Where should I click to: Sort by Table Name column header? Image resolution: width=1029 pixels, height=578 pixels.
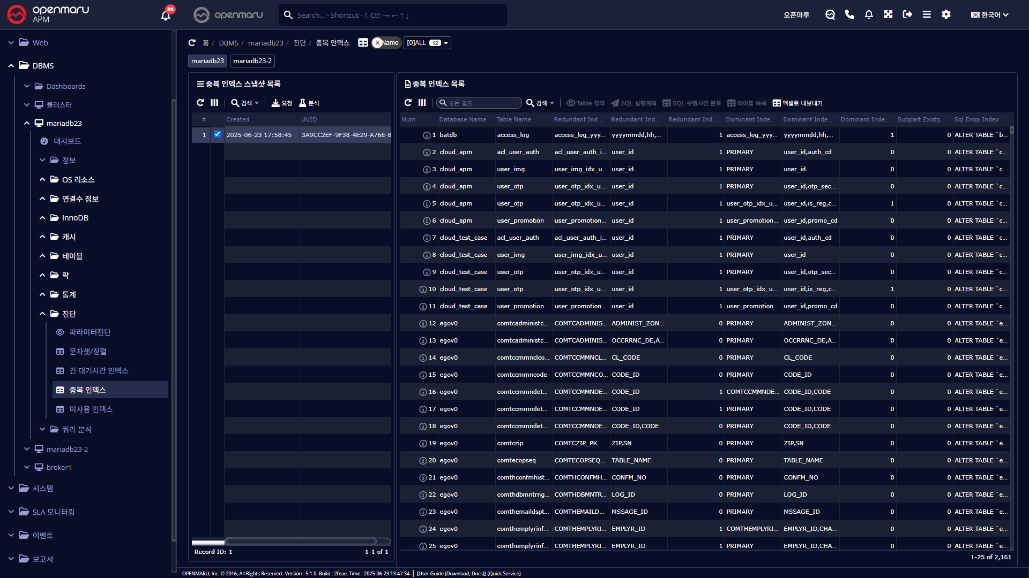[x=513, y=119]
